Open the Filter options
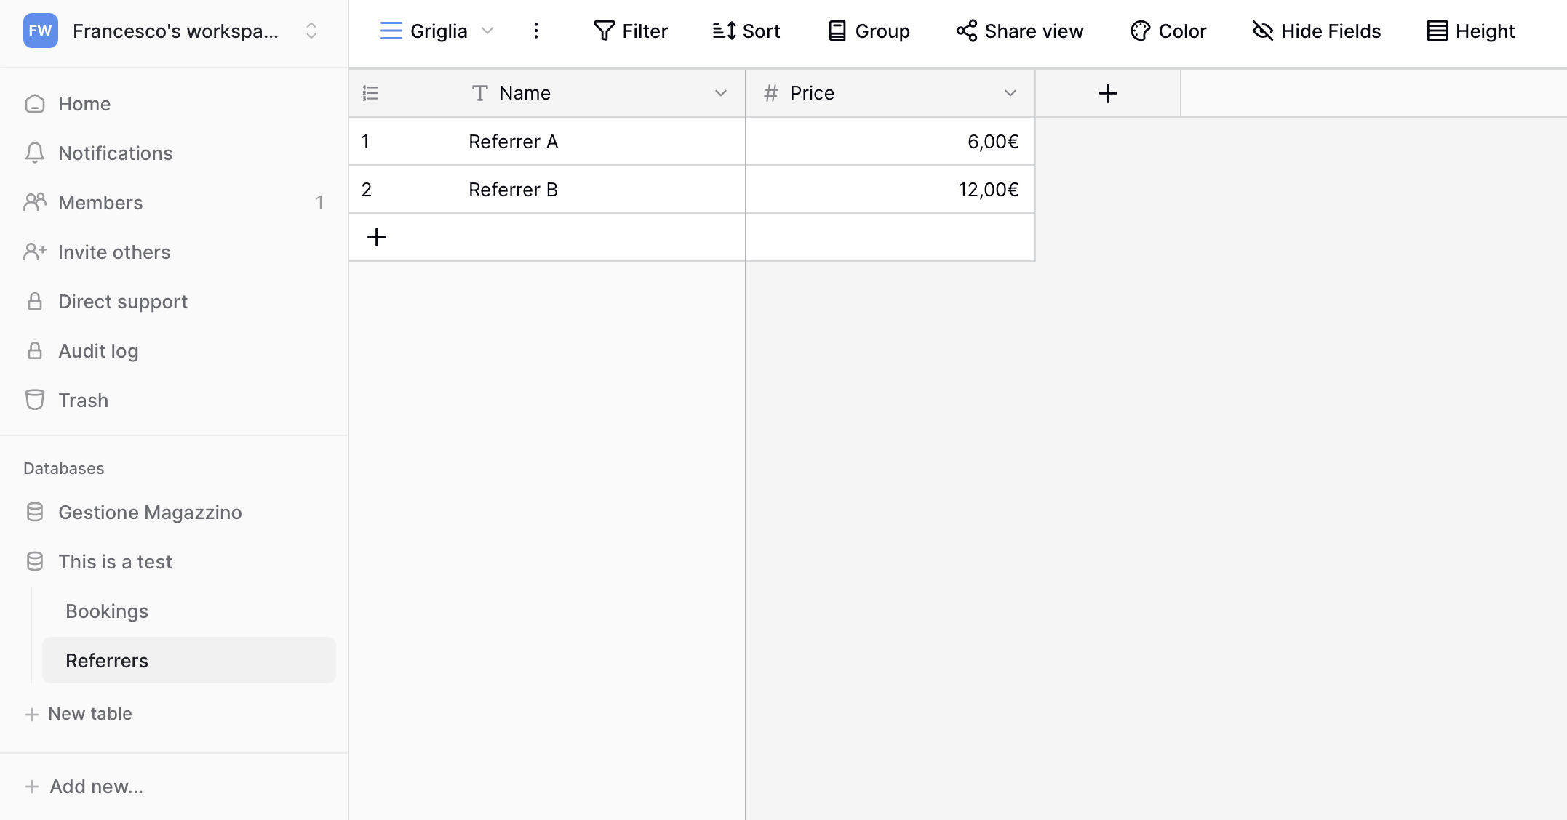This screenshot has width=1567, height=820. (630, 31)
